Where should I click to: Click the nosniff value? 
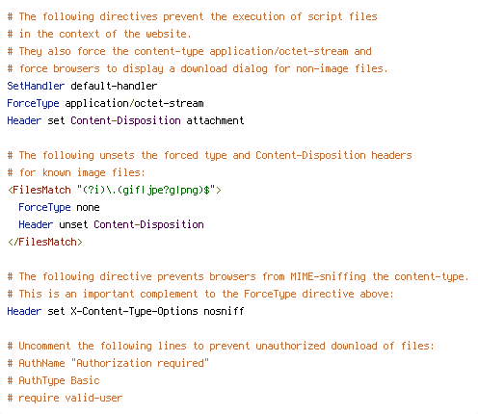pos(224,311)
